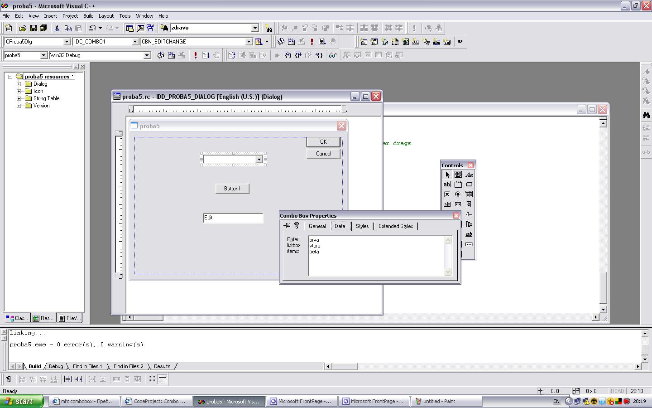Image resolution: width=652 pixels, height=408 pixels.
Task: Click the Save All toolbar icon
Action: (x=43, y=28)
